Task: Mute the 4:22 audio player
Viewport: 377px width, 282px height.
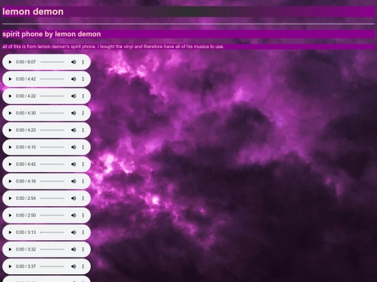Action: [x=73, y=96]
